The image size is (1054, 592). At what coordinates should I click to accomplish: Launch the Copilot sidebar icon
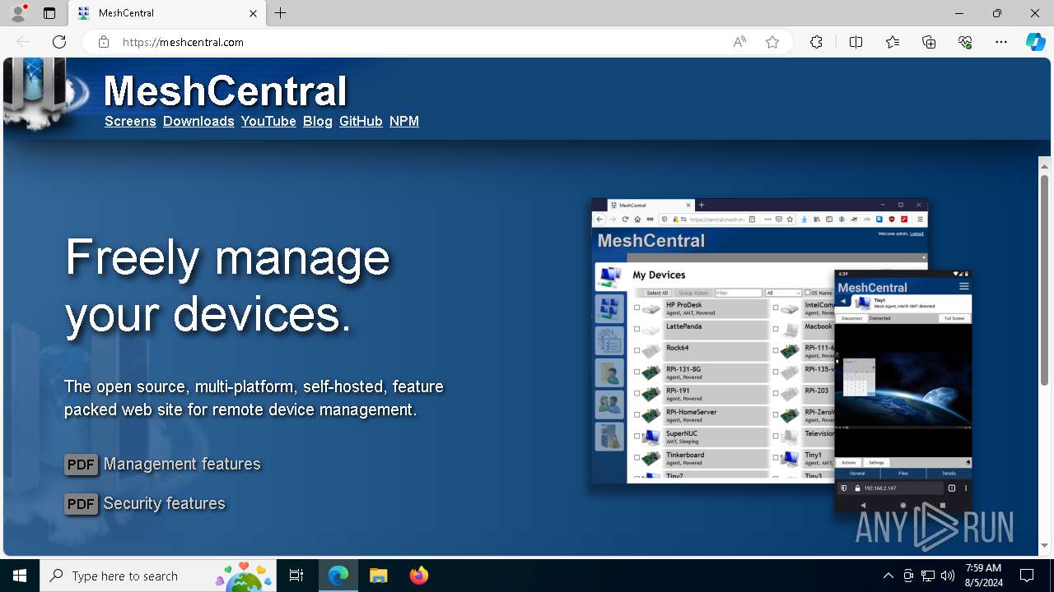pyautogui.click(x=1035, y=42)
